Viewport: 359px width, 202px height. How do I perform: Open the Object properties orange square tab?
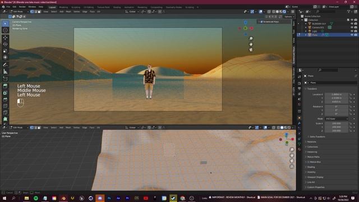pos(299,118)
